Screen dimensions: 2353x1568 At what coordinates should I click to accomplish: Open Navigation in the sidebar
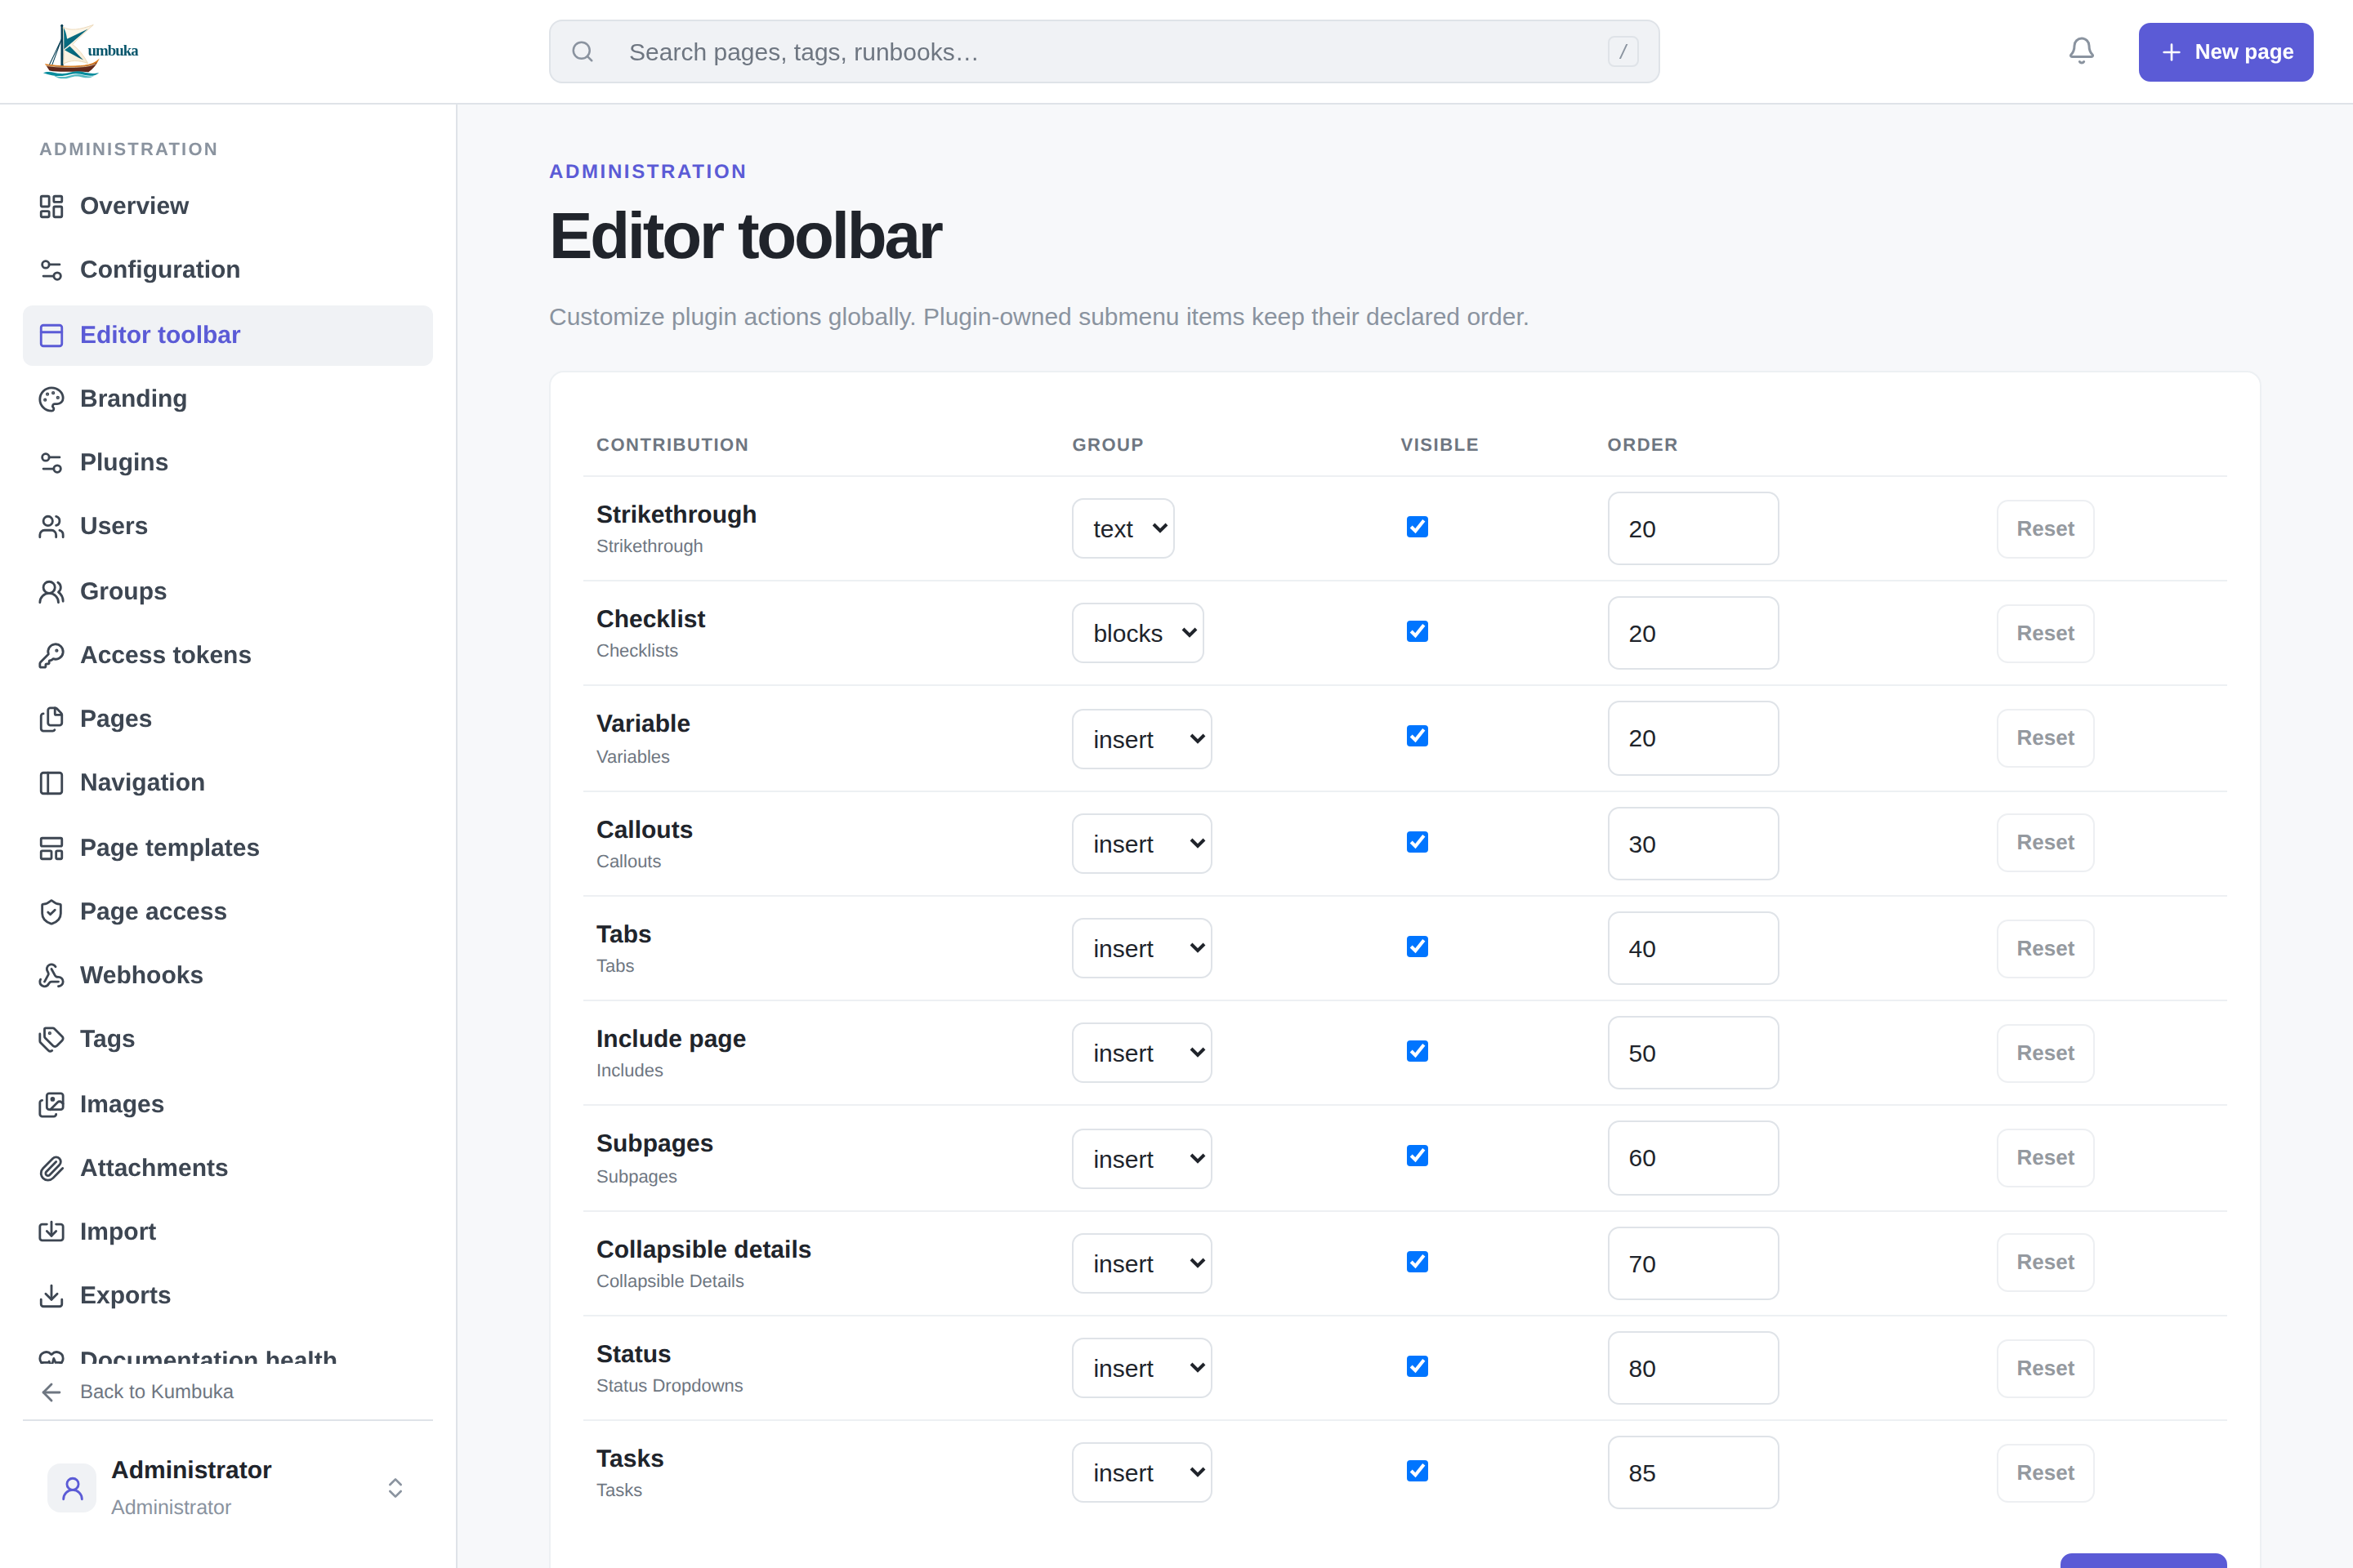pos(227,783)
